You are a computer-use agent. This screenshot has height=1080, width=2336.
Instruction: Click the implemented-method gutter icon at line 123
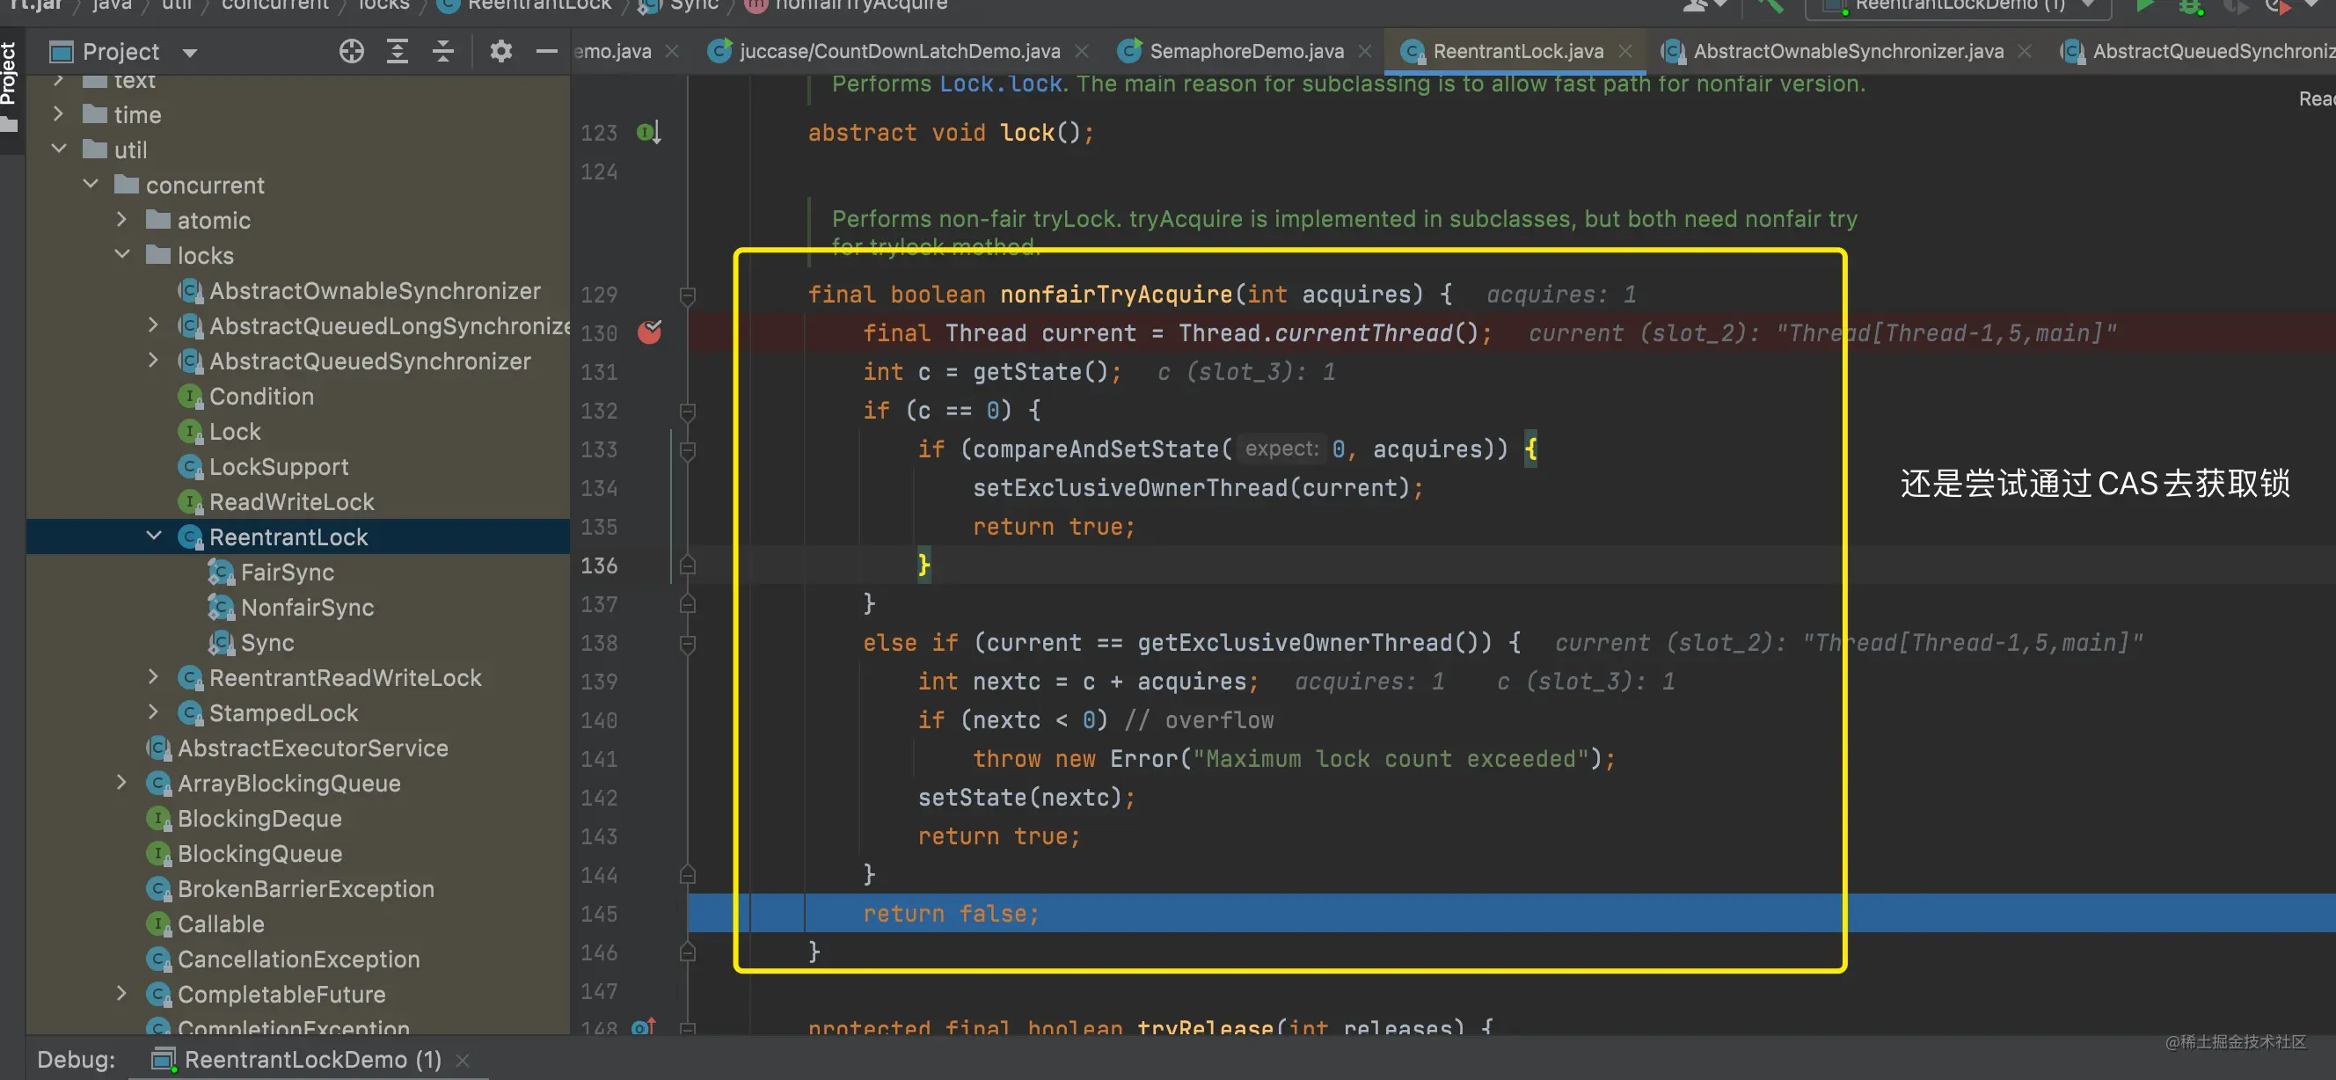[647, 133]
